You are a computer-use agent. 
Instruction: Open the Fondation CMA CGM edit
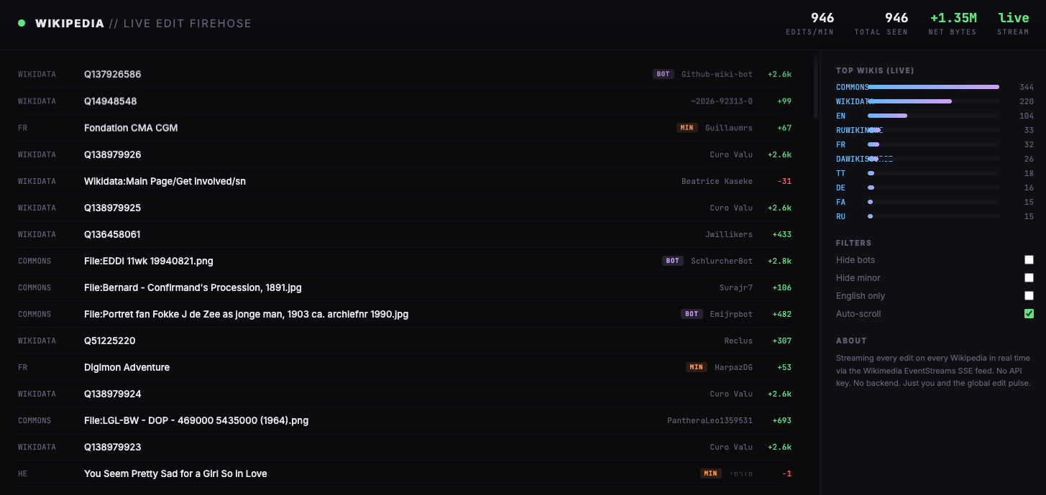[131, 128]
